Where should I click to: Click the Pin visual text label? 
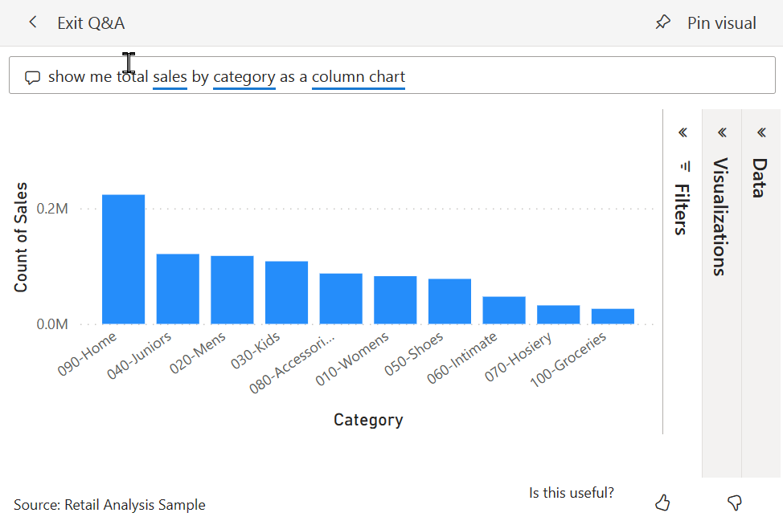click(721, 22)
